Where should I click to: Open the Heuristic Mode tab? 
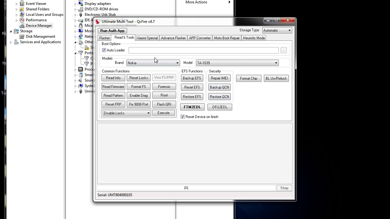tap(254, 38)
